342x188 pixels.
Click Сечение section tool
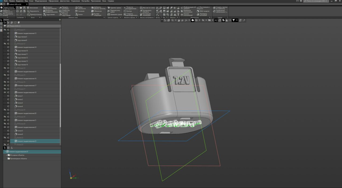click(x=80, y=11)
